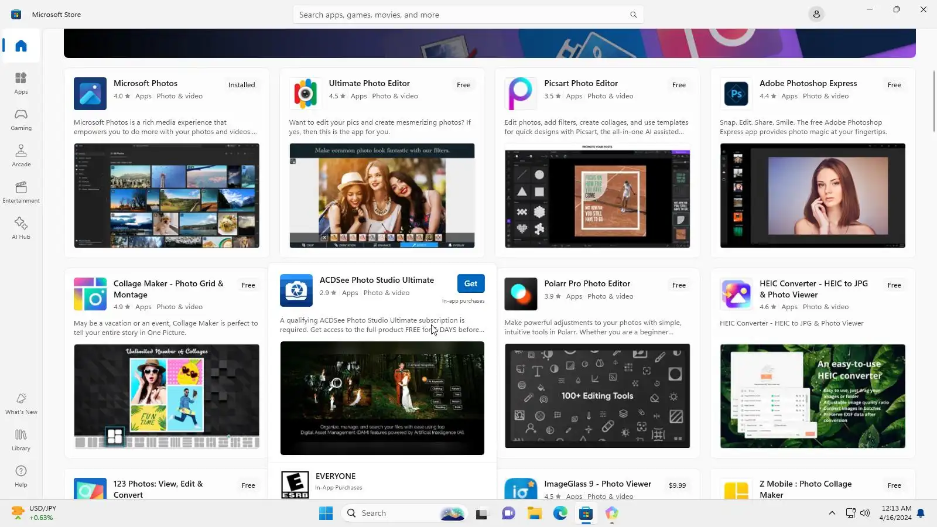Click the HEIC Converter app icon
The image size is (937, 527).
pyautogui.click(x=736, y=294)
